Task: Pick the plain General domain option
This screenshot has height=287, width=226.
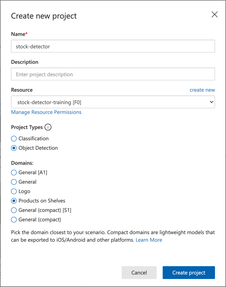Action: pyautogui.click(x=14, y=182)
